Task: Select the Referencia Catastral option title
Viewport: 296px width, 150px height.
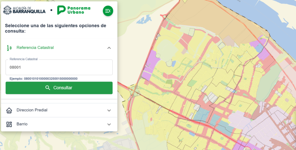Action: coord(35,48)
